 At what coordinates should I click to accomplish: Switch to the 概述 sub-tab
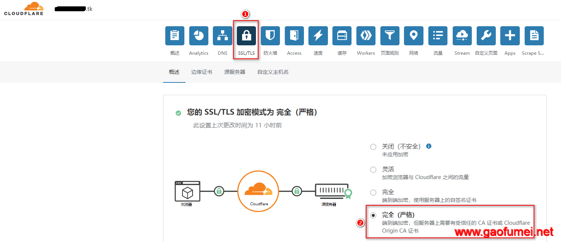(174, 72)
